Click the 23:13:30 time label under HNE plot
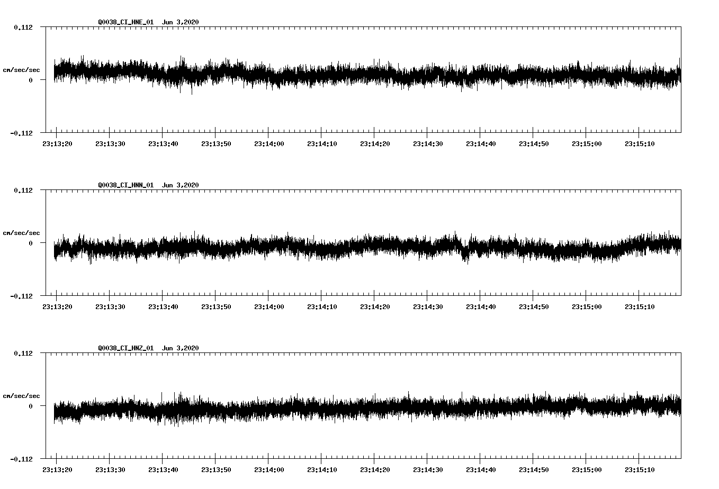This screenshot has height=489, width=719. pyautogui.click(x=110, y=144)
